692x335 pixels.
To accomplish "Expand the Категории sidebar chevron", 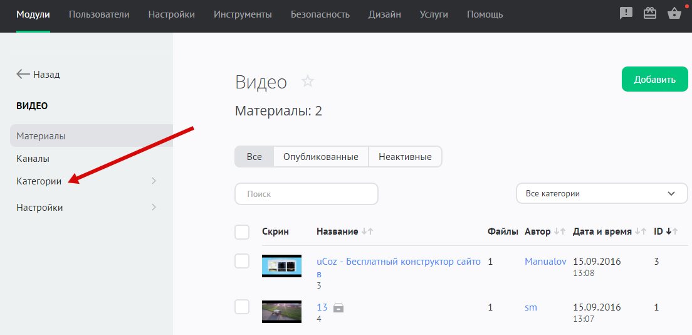I will [154, 181].
